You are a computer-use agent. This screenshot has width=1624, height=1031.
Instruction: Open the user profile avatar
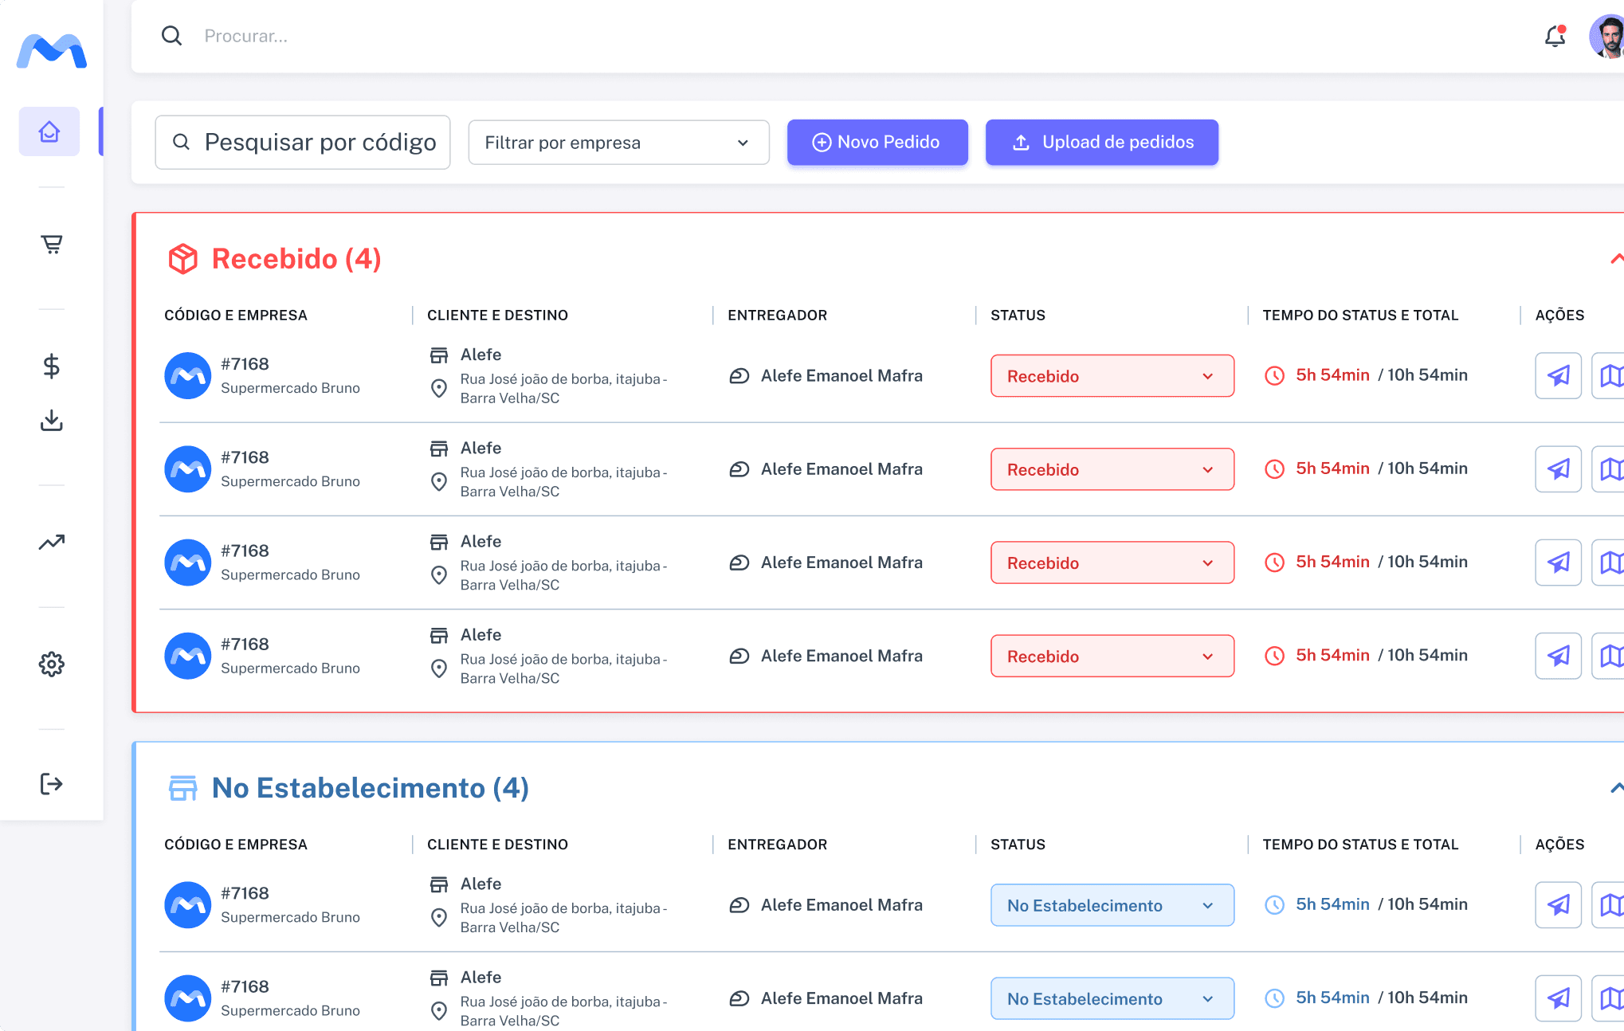(x=1606, y=37)
